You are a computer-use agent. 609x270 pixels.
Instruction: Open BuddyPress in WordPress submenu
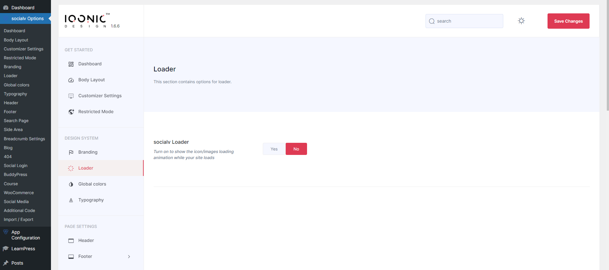16,174
